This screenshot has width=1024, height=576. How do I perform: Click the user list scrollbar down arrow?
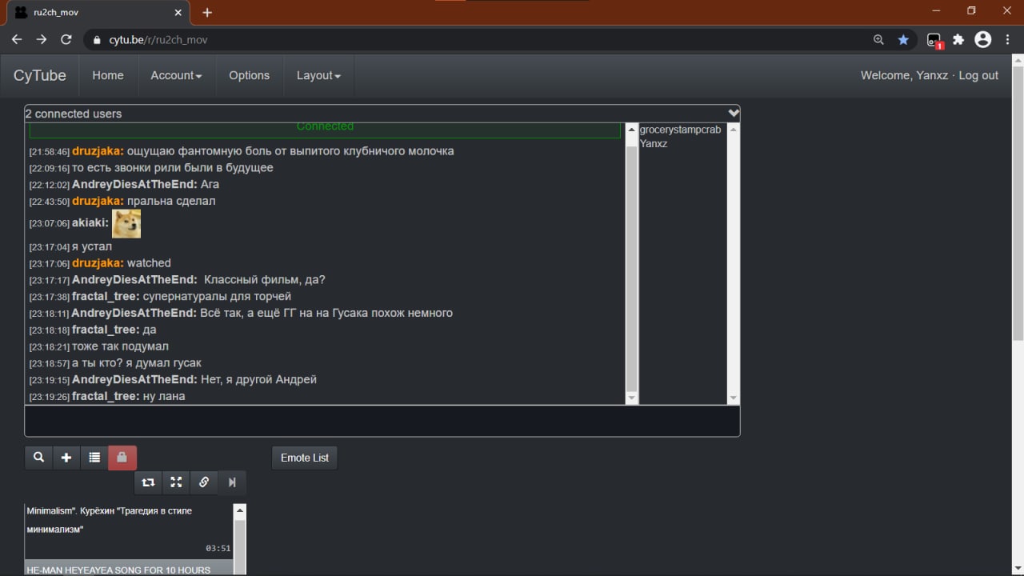pyautogui.click(x=733, y=398)
